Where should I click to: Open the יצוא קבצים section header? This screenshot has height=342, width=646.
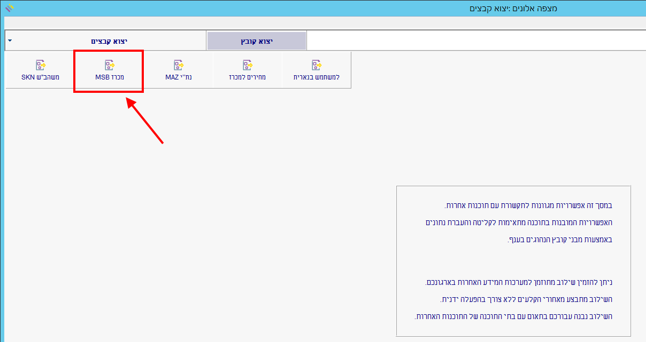point(109,41)
